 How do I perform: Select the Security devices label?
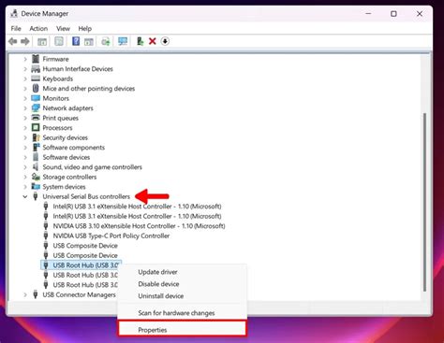(x=66, y=137)
